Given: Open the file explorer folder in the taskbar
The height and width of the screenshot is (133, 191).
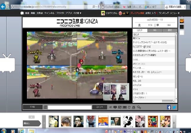Looking at the screenshot, I should [31, 131].
